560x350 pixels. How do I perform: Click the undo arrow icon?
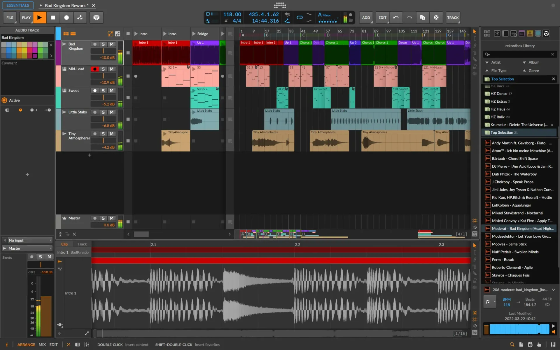click(x=396, y=17)
